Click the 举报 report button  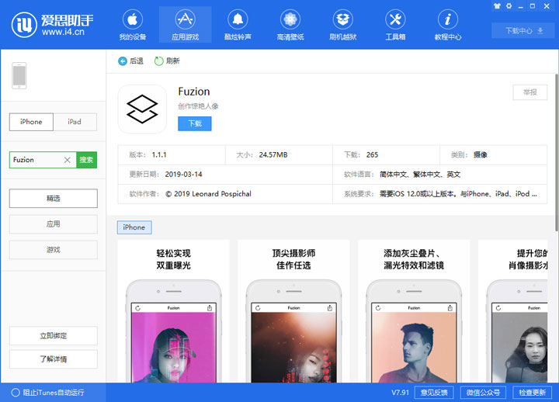click(529, 92)
